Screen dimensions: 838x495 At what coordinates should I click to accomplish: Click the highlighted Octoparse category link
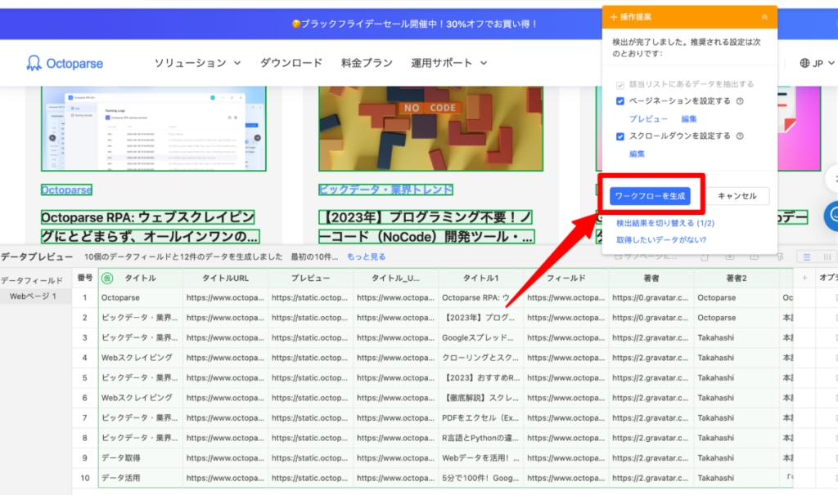tap(66, 190)
